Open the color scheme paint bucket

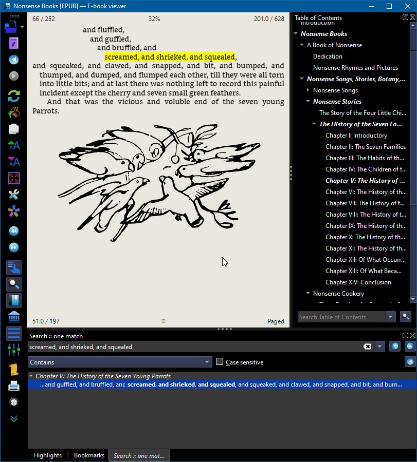(13, 112)
